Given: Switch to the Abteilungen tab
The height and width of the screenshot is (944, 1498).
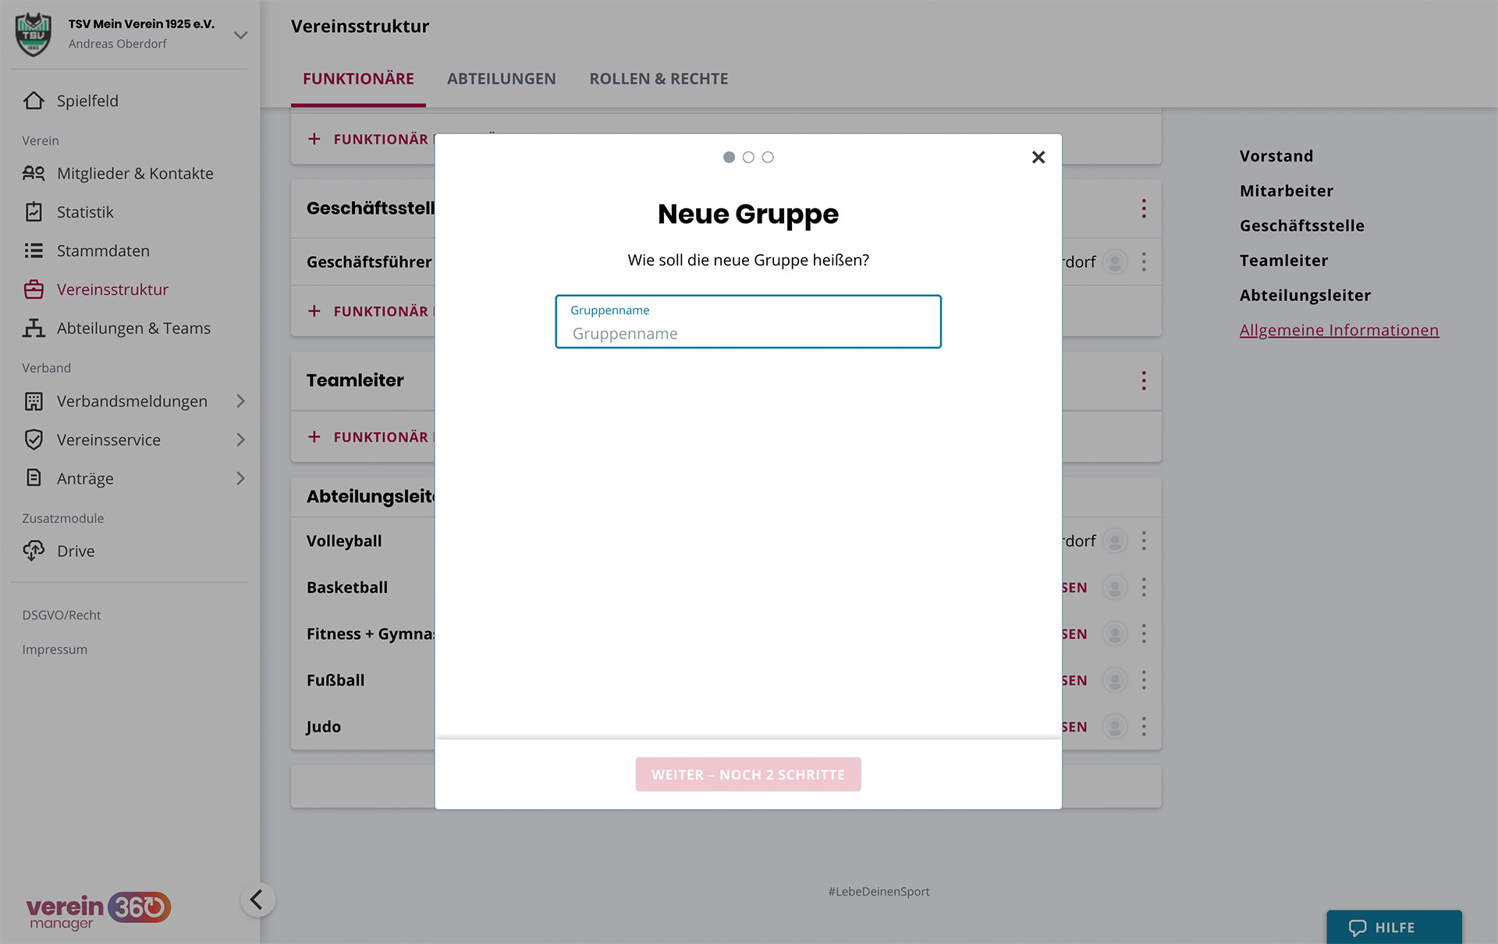Looking at the screenshot, I should tap(501, 79).
